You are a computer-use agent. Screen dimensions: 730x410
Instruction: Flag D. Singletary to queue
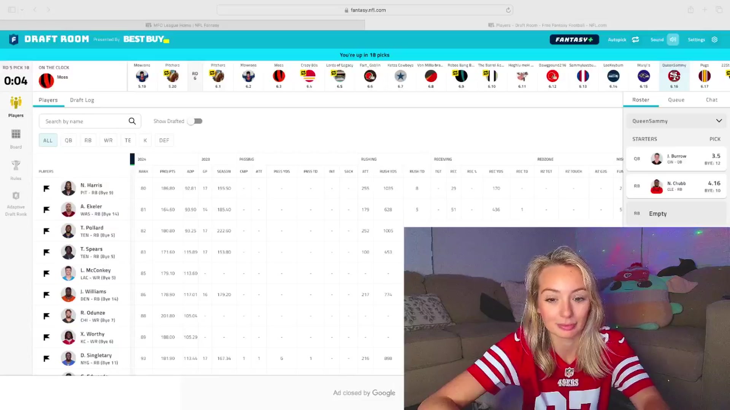(x=46, y=358)
